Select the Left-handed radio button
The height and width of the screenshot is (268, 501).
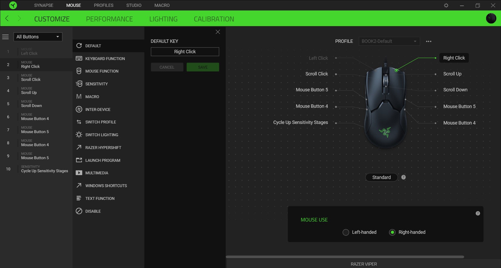[x=346, y=232]
